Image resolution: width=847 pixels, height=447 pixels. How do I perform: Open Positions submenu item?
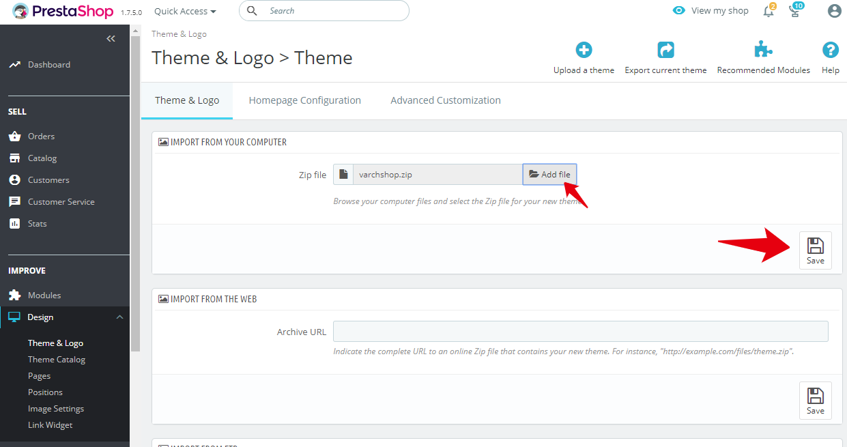(45, 392)
